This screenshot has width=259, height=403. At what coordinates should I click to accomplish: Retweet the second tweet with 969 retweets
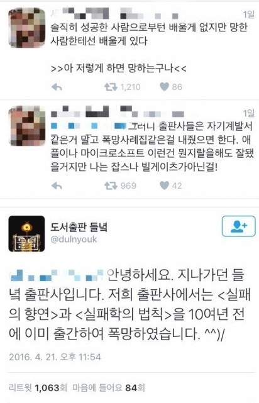pos(111,185)
